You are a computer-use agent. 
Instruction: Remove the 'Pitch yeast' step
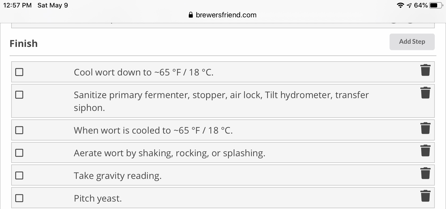click(425, 196)
